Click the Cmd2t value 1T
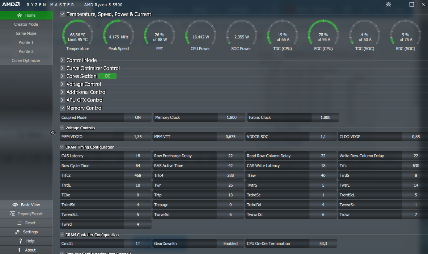The height and width of the screenshot is (254, 428). click(138, 243)
